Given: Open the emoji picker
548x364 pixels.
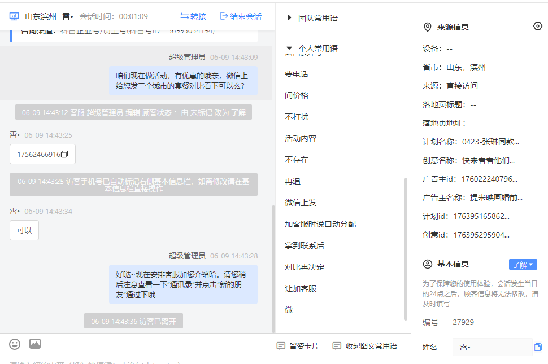Looking at the screenshot, I should pyautogui.click(x=15, y=344).
